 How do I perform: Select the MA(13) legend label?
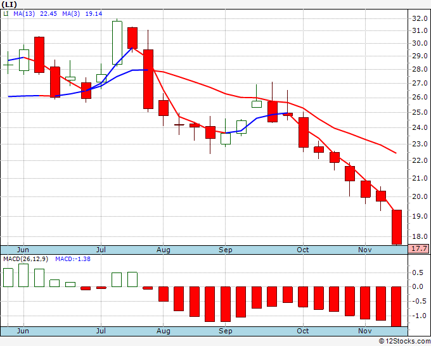24,14
